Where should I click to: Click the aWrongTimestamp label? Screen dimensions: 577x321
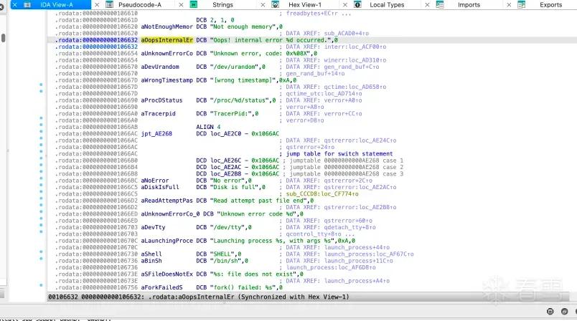(166, 80)
